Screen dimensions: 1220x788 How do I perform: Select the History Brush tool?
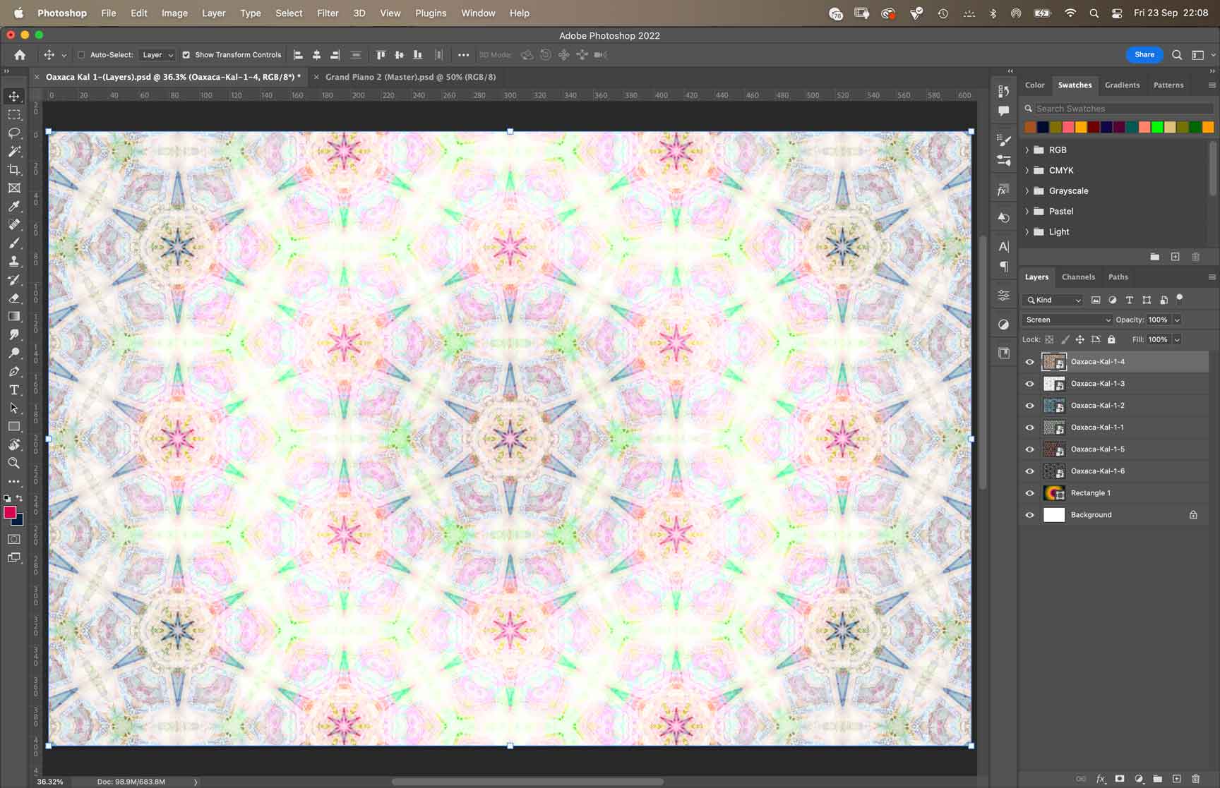[x=14, y=279]
